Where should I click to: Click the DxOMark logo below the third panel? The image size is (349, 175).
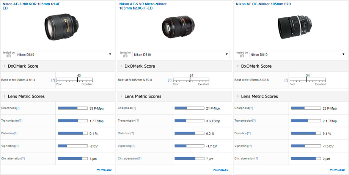click(x=337, y=170)
